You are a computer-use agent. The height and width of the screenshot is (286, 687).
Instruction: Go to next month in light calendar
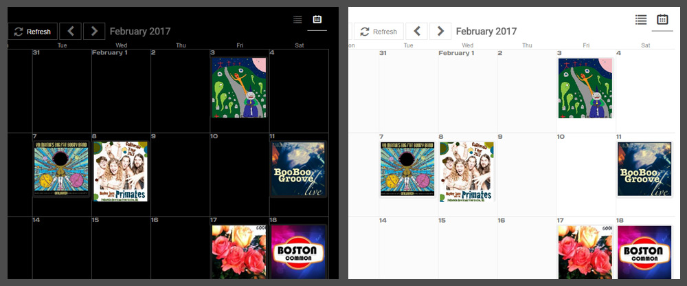pyautogui.click(x=440, y=31)
